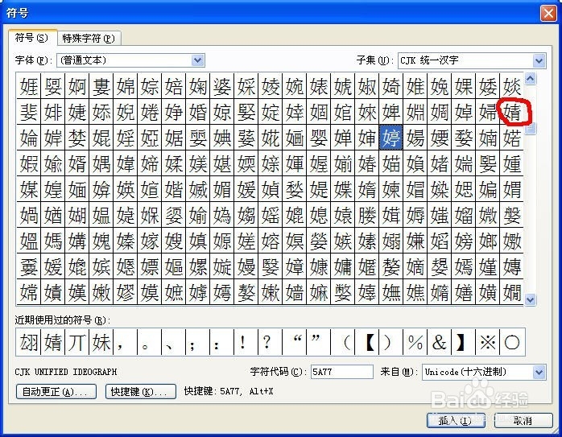
Task: Pick the character 媳 in the grid
Action: 319,215
